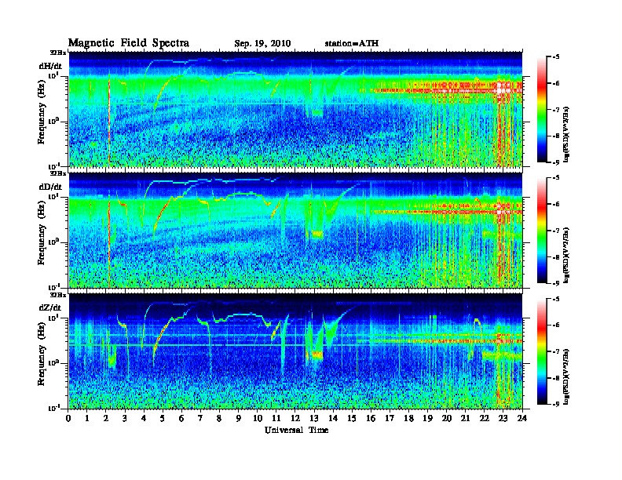The height and width of the screenshot is (480, 622).
Task: Click hour "21" on the Universal Time axis
Action: (466, 418)
